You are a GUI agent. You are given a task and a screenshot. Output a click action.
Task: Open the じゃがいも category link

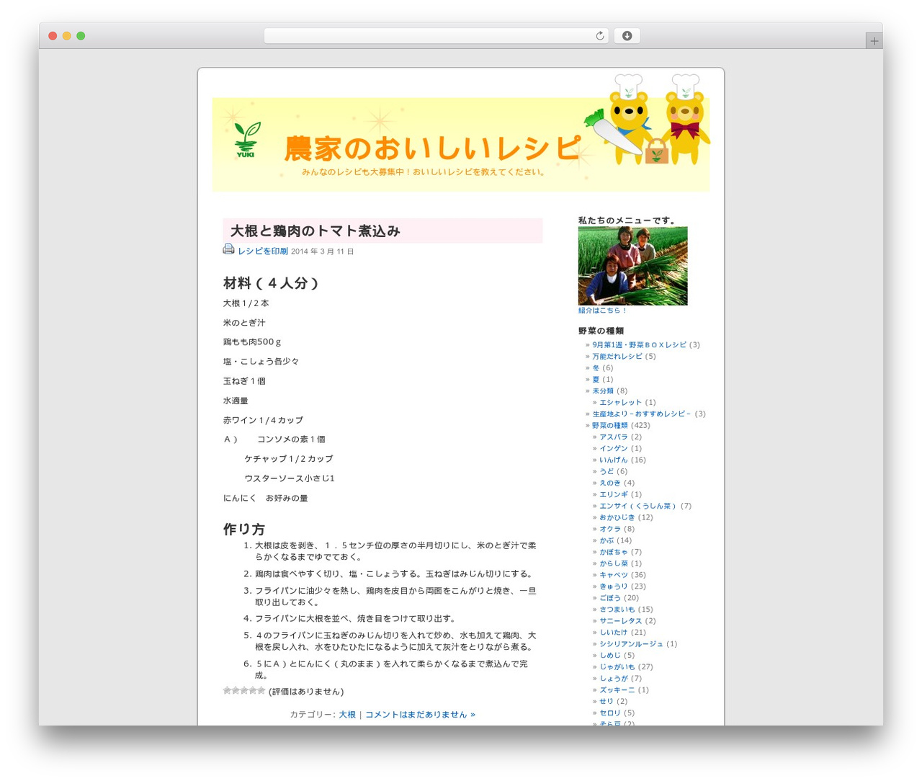[617, 668]
